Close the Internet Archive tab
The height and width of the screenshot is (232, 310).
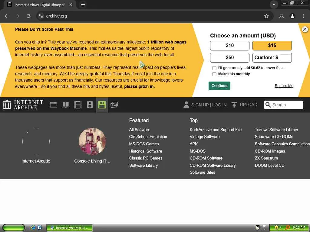[71, 5]
